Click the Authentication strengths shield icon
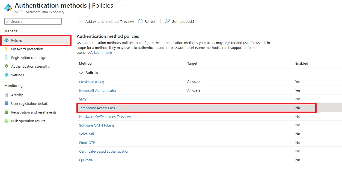Image resolution: width=342 pixels, height=173 pixels. pos(7,66)
